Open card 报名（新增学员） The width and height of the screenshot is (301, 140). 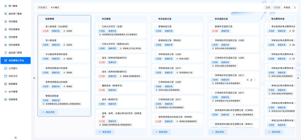point(121,102)
